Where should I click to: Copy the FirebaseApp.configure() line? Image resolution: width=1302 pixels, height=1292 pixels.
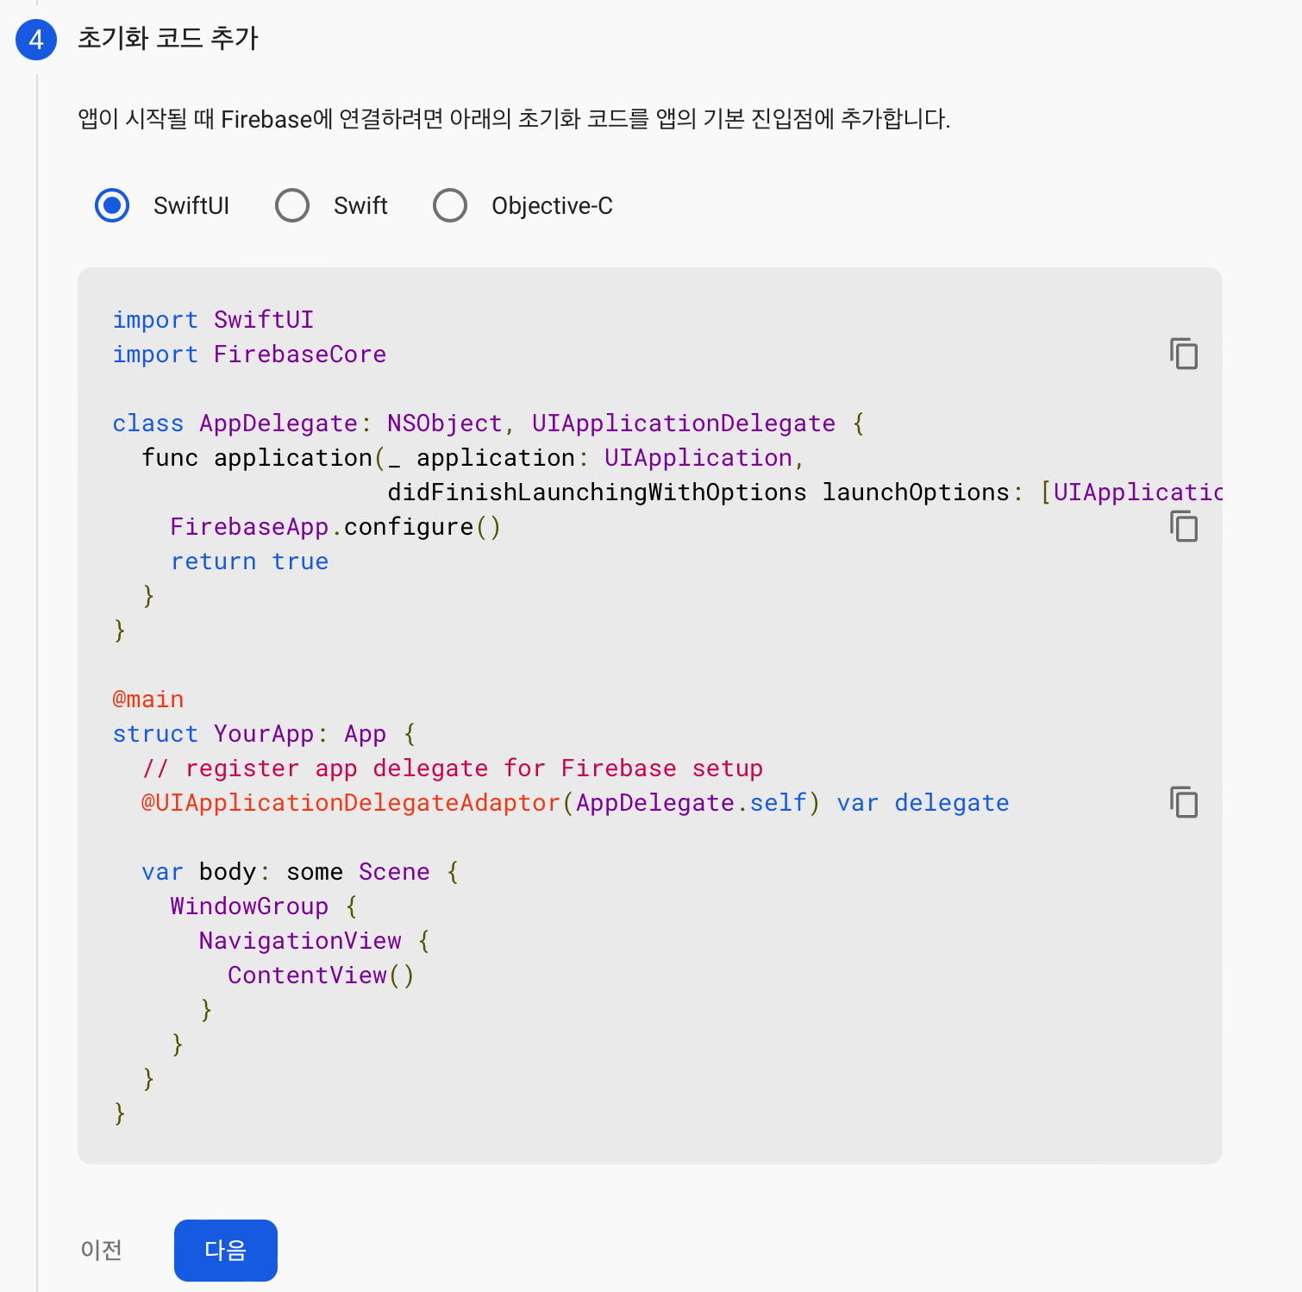[x=1184, y=526]
